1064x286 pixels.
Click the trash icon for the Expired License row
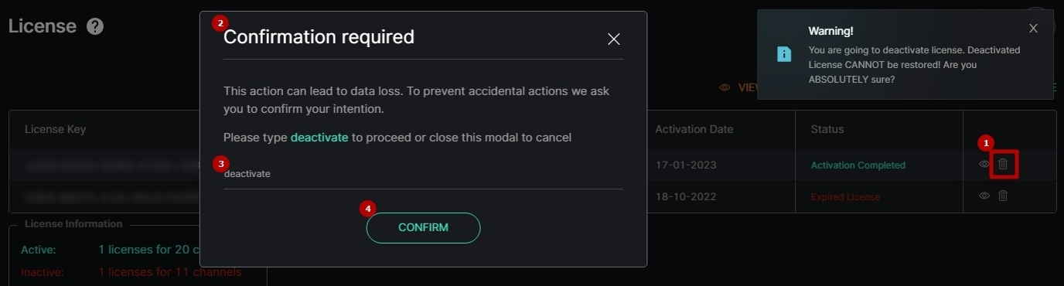(x=1003, y=196)
